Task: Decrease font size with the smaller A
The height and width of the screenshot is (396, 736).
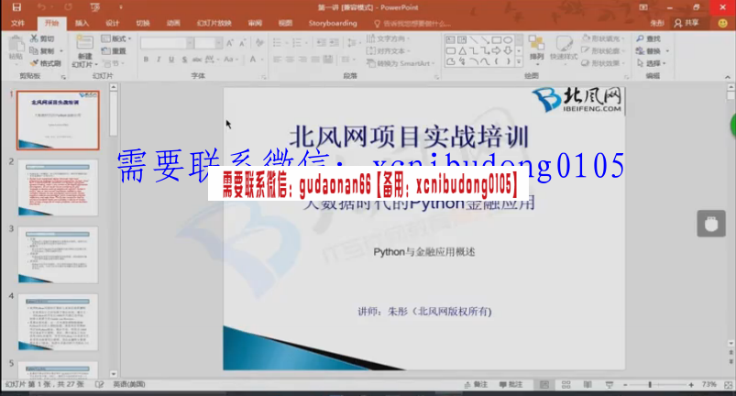Action: click(x=243, y=43)
